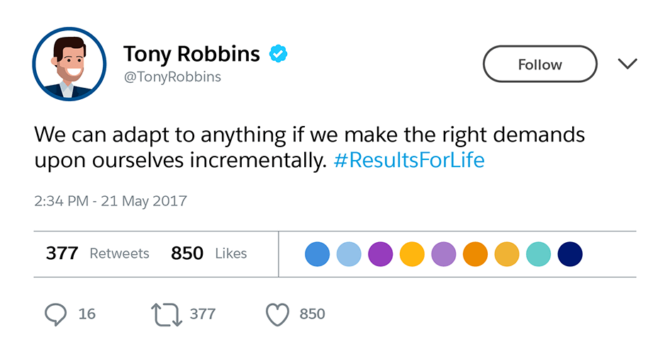Image resolution: width=670 pixels, height=354 pixels.
Task: Click the reply count number 16
Action: click(x=86, y=314)
